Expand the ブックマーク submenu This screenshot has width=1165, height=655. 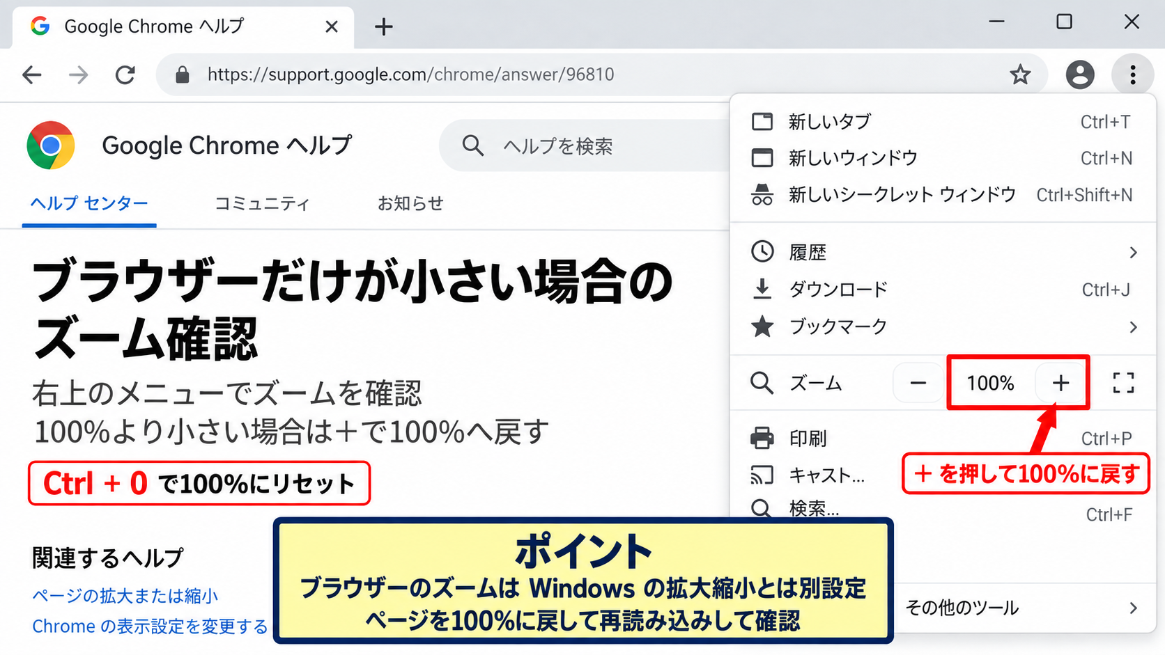tap(943, 326)
